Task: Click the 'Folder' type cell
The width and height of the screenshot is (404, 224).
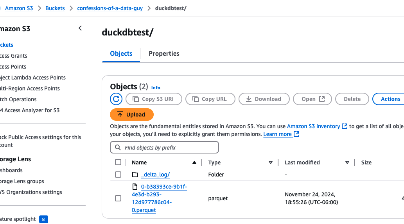Action: click(216, 175)
